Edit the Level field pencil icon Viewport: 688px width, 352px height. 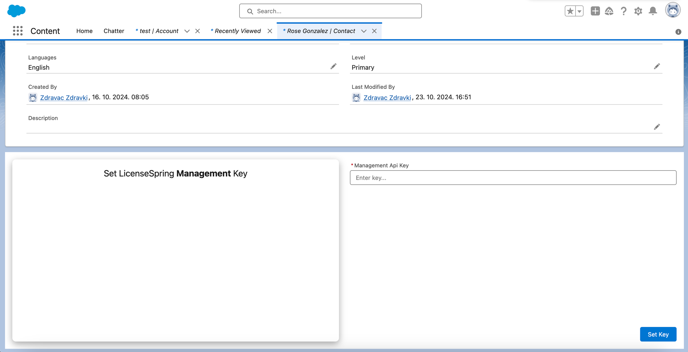coord(657,66)
